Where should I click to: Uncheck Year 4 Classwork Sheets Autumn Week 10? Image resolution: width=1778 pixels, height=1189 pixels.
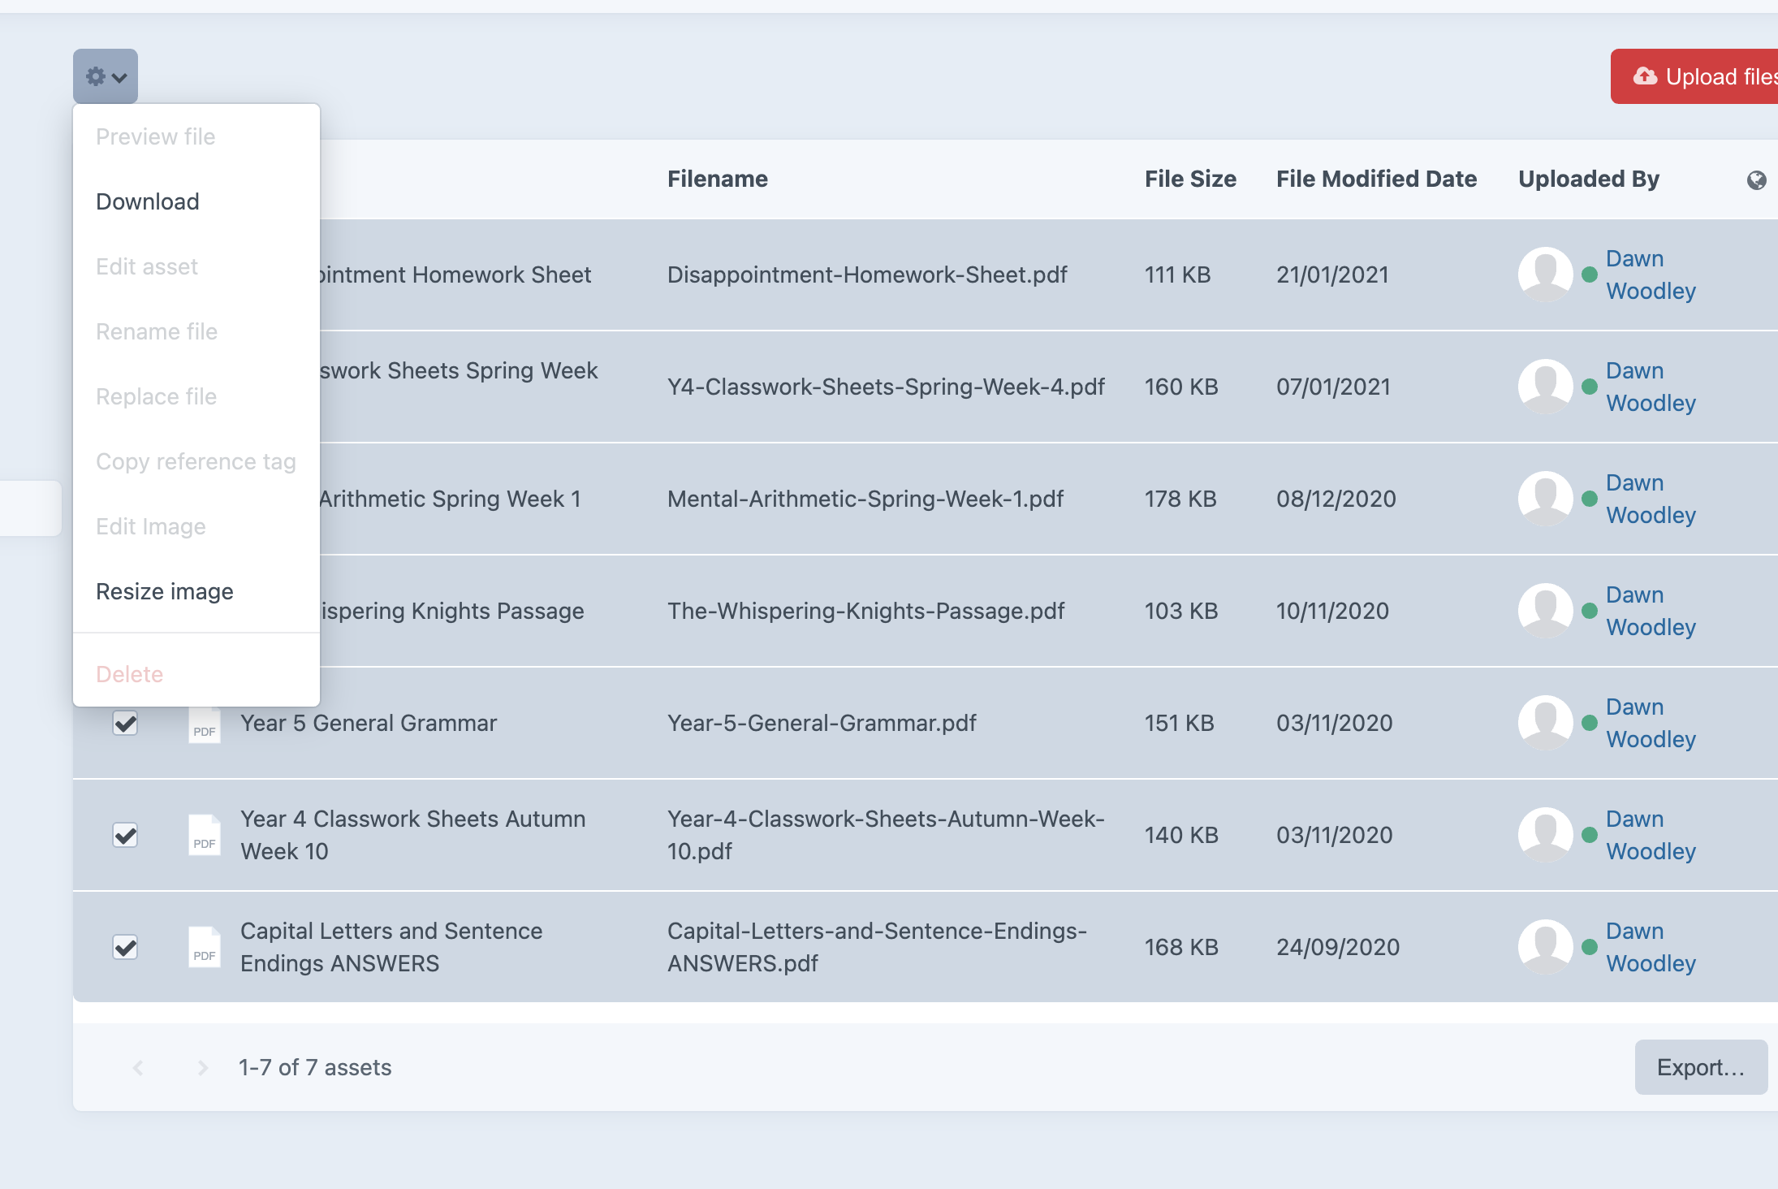[x=125, y=835]
